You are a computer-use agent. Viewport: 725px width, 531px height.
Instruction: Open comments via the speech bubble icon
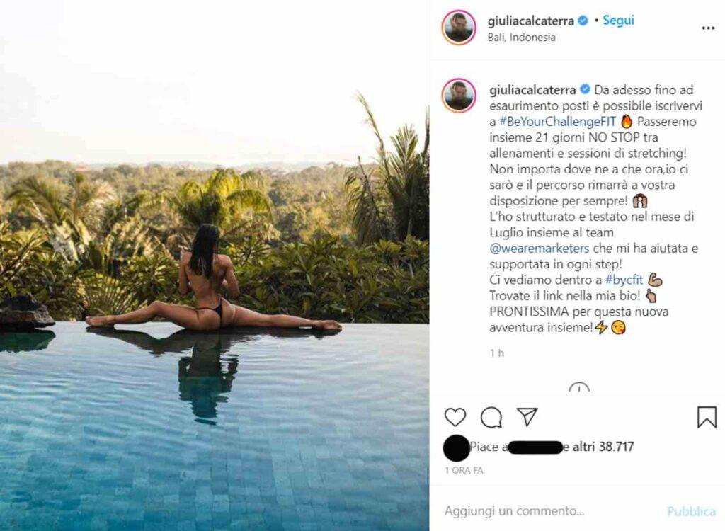491,417
